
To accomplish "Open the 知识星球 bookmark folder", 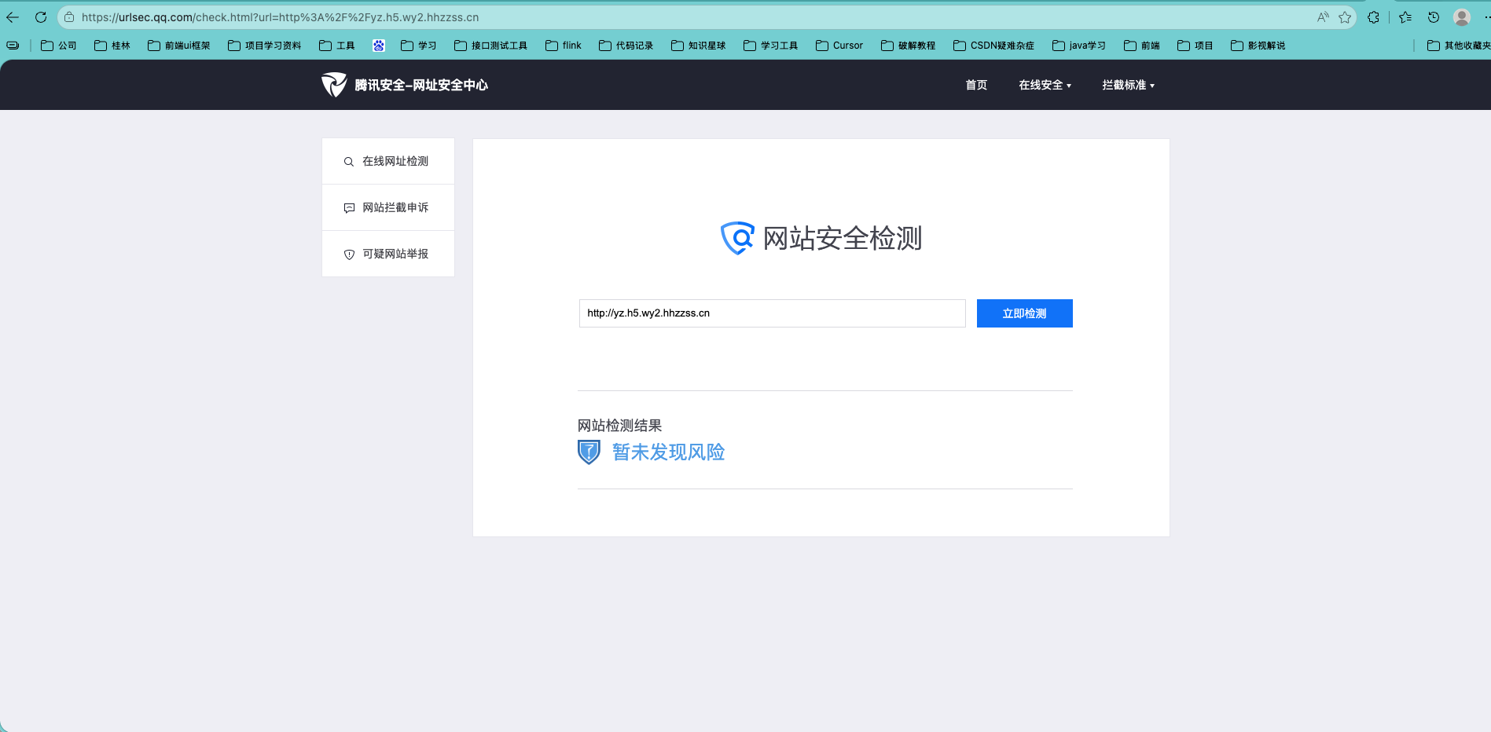I will point(699,46).
